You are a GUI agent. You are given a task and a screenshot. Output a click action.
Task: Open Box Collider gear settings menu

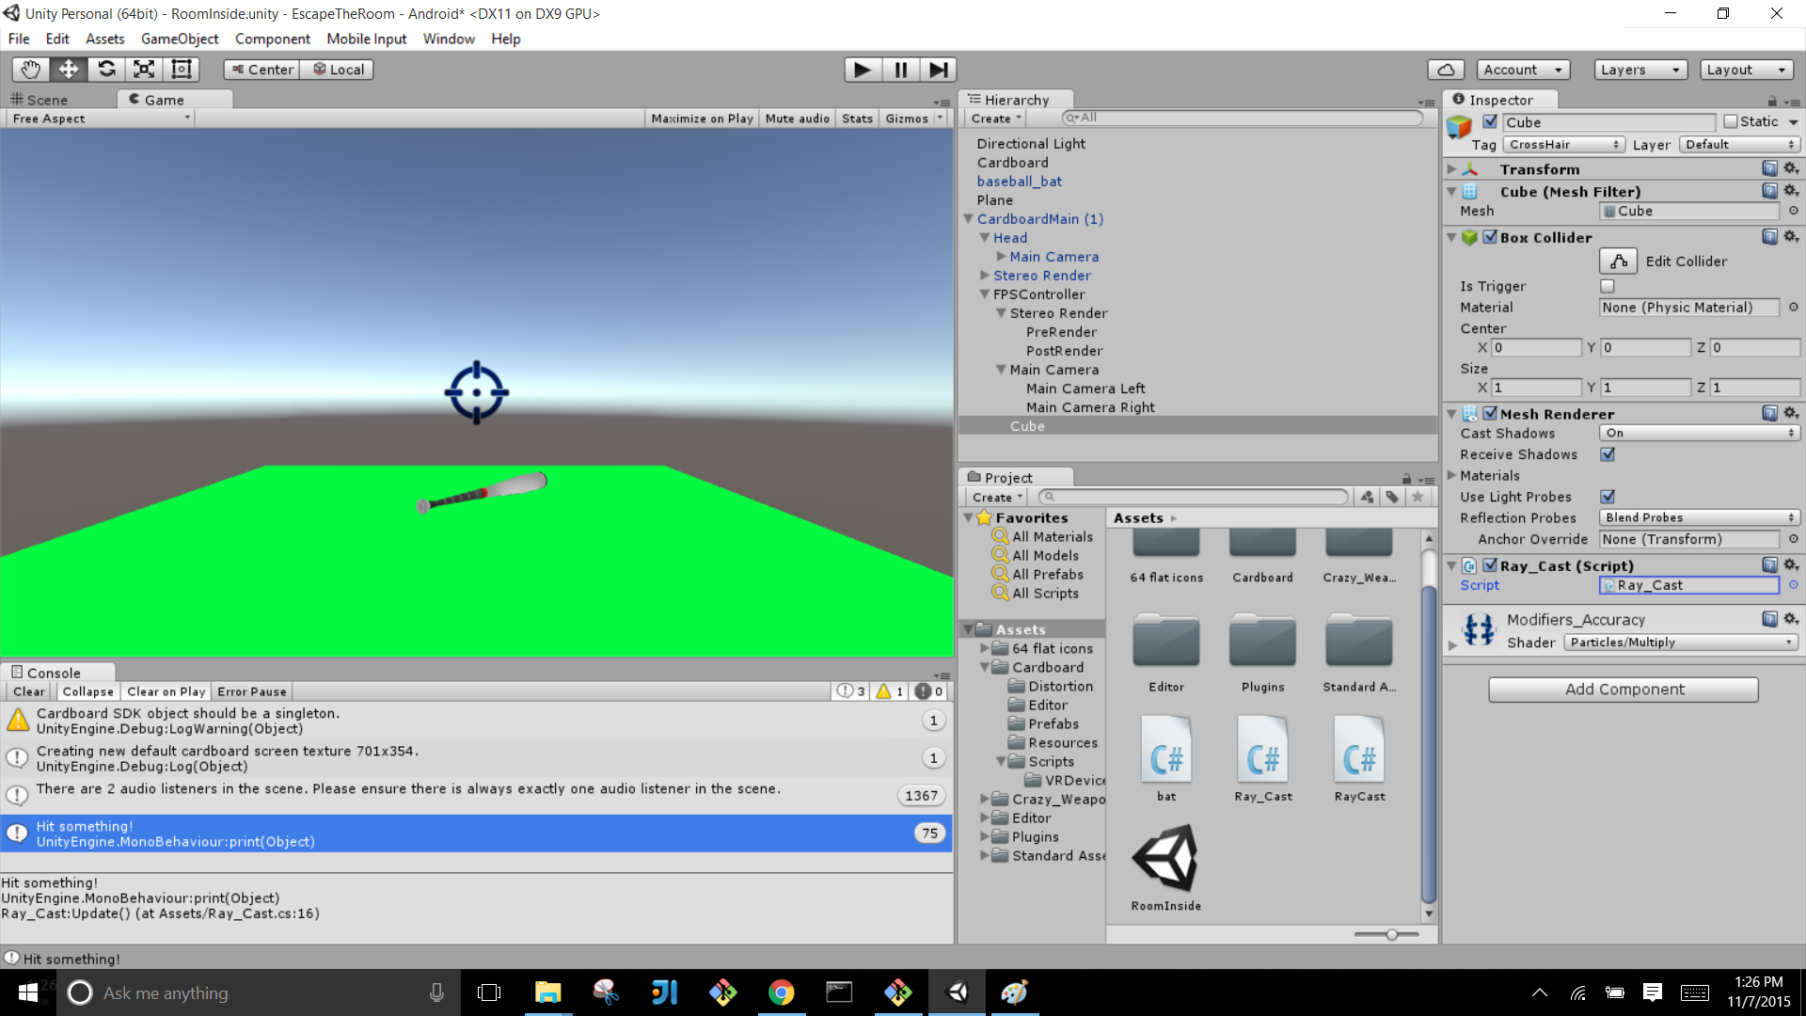pos(1791,236)
